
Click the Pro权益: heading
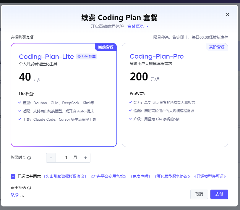pos(137,93)
